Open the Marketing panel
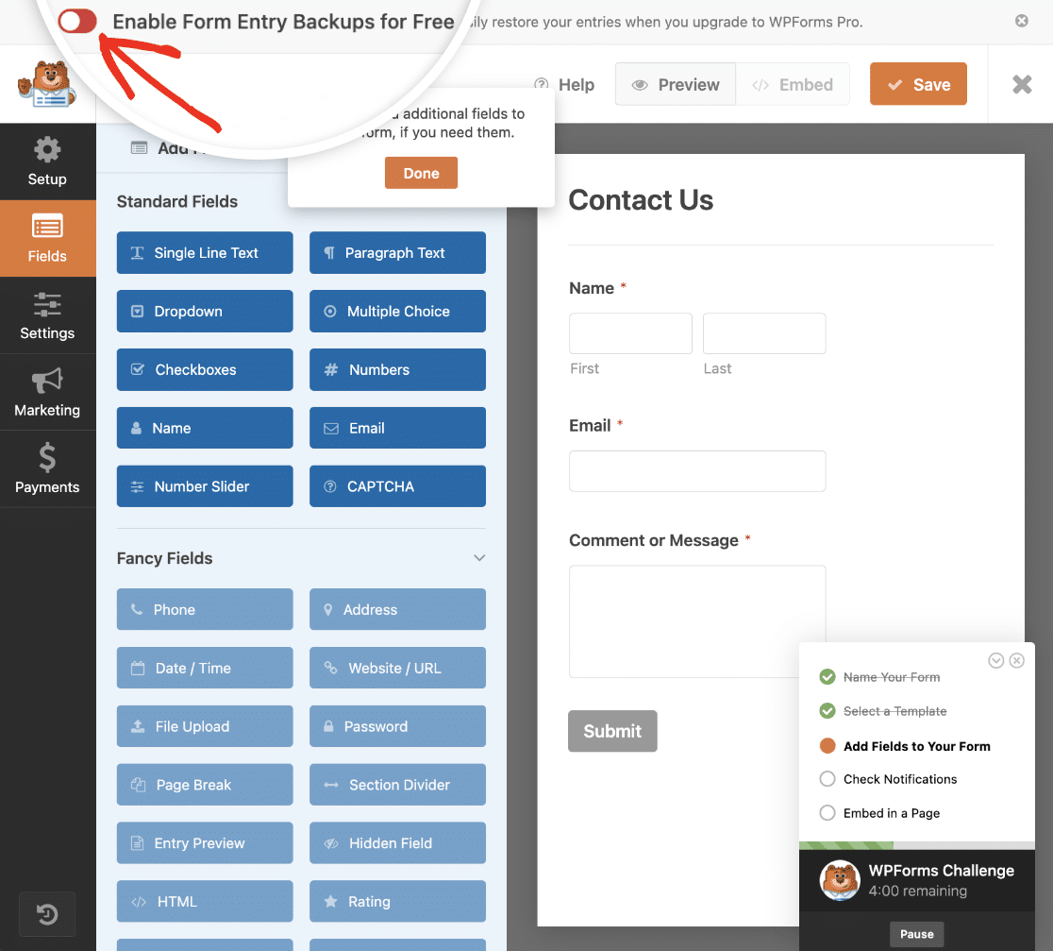Viewport: 1053px width, 951px height. tap(47, 392)
